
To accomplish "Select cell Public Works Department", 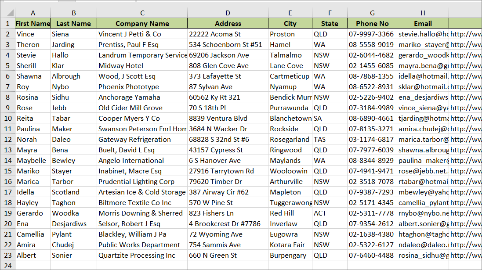I will [x=142, y=245].
